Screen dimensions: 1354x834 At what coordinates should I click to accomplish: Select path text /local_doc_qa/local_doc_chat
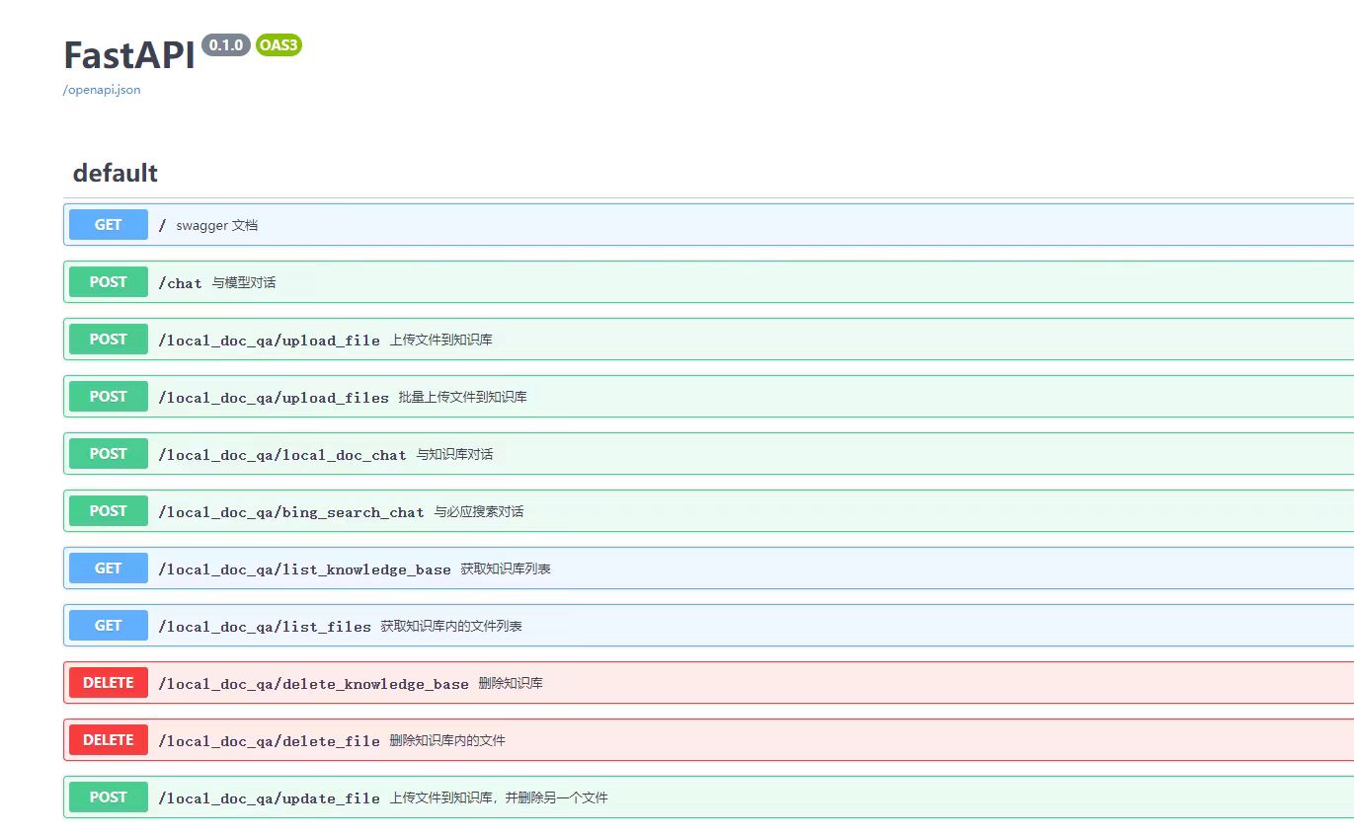tap(282, 455)
